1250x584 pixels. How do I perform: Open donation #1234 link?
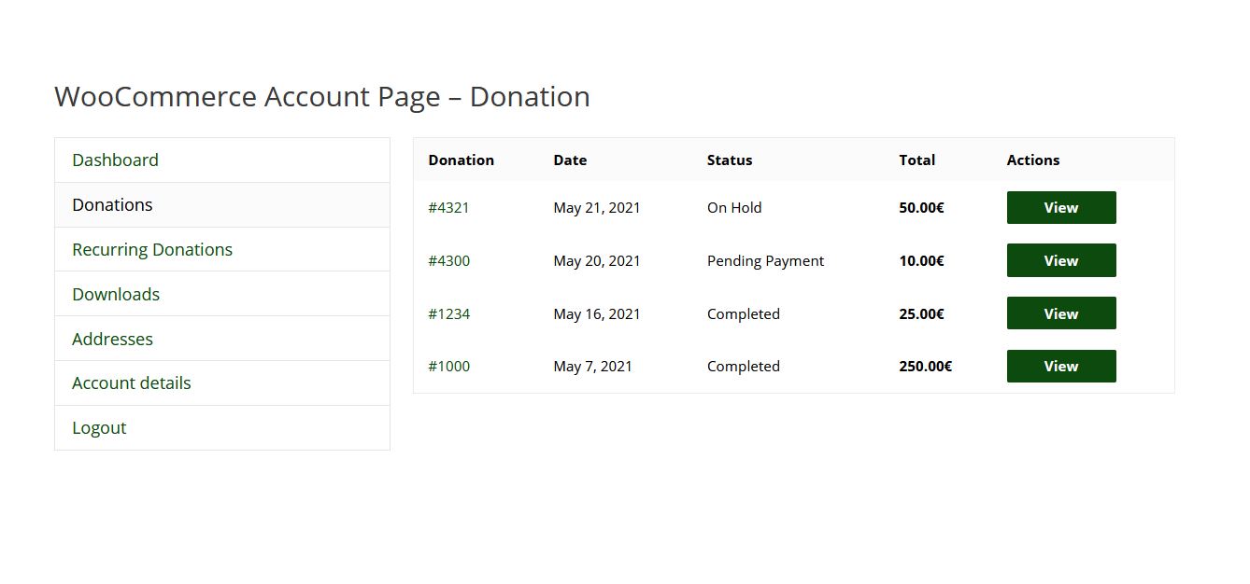(x=448, y=314)
